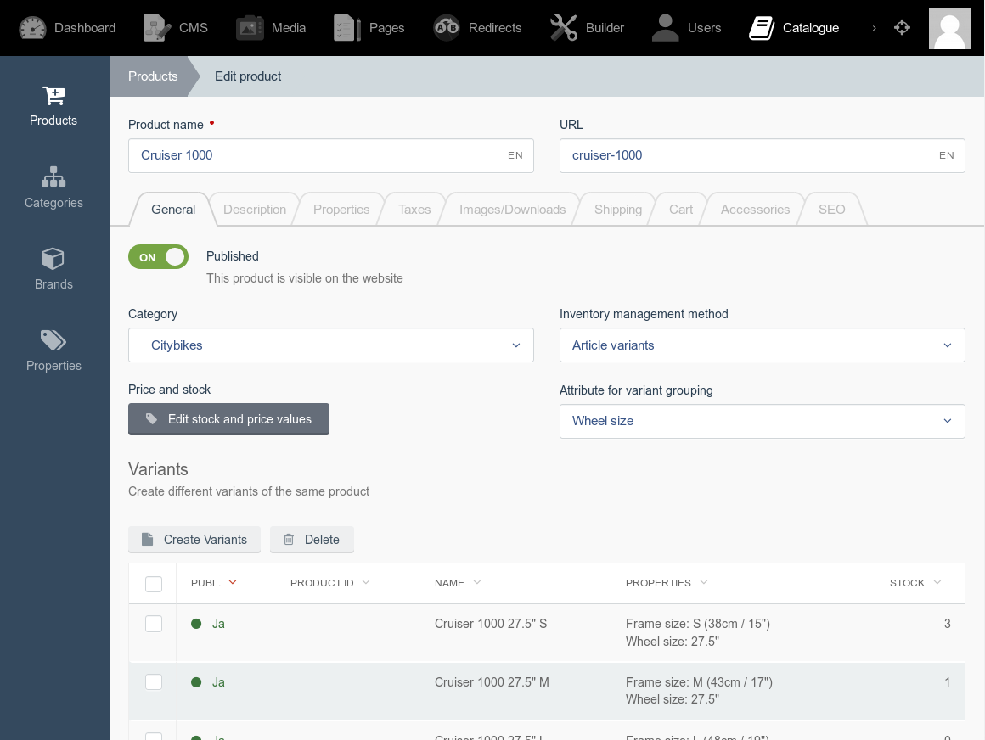Open the Builder tools icon
Image resolution: width=985 pixels, height=740 pixels.
tap(564, 28)
